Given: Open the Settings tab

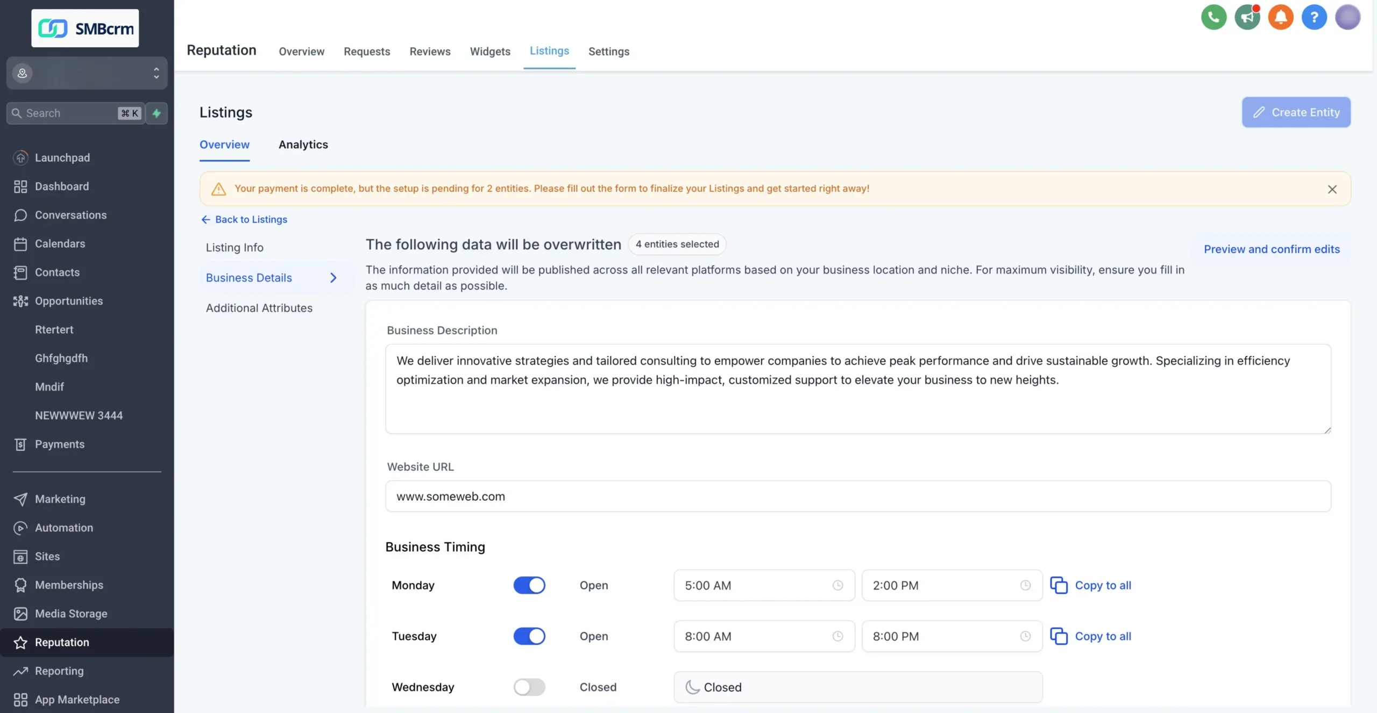Looking at the screenshot, I should pos(608,52).
